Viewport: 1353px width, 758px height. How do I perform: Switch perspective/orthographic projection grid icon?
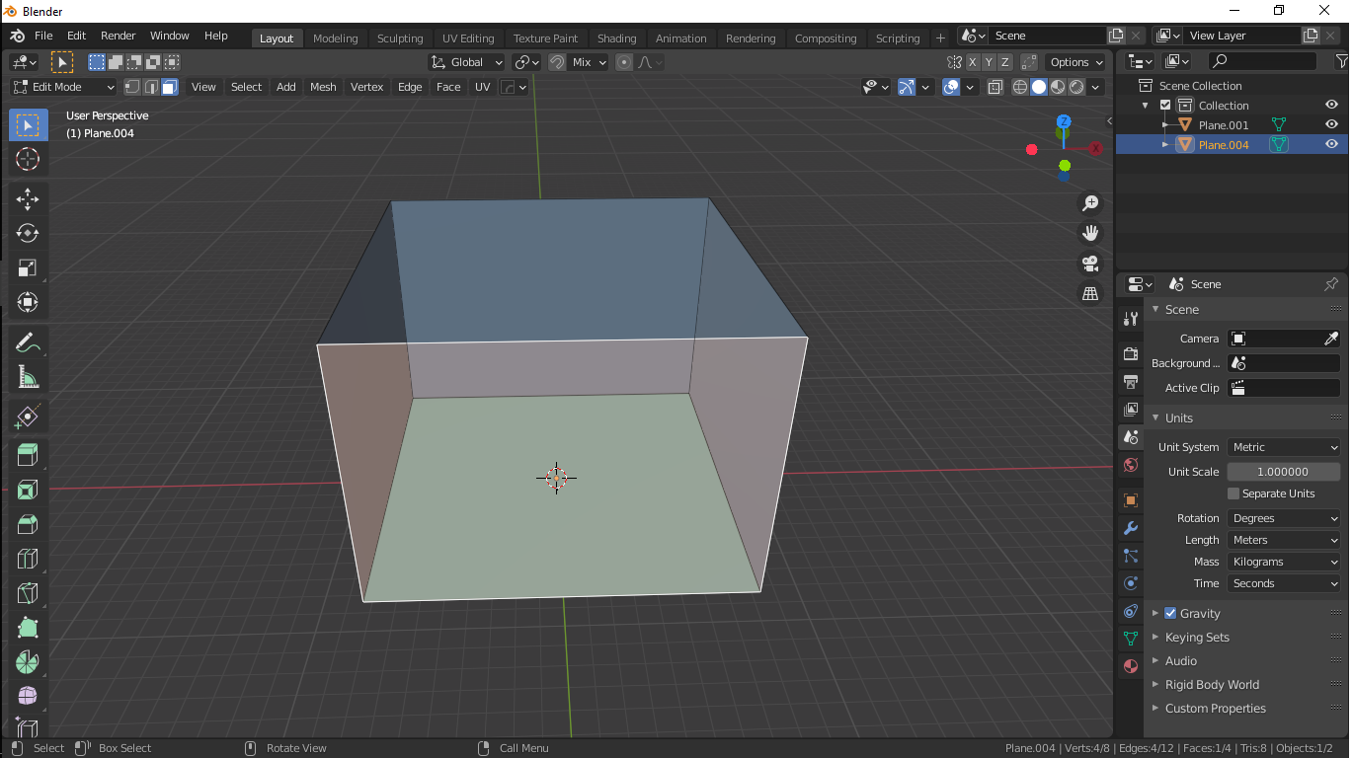tap(1090, 294)
